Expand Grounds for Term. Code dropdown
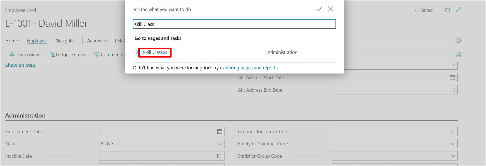 coord(453,132)
